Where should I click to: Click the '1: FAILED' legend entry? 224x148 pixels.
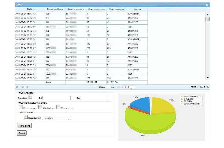tap(187, 99)
